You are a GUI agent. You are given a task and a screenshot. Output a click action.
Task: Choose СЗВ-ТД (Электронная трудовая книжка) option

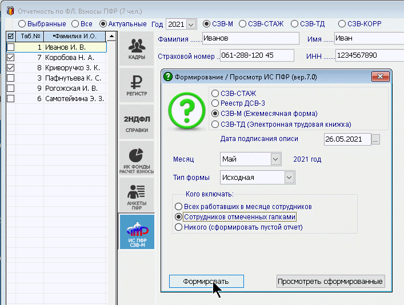[x=215, y=125]
